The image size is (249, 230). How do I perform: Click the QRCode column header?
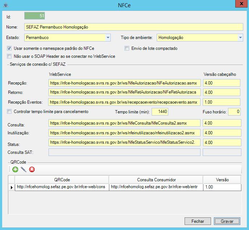(62, 180)
